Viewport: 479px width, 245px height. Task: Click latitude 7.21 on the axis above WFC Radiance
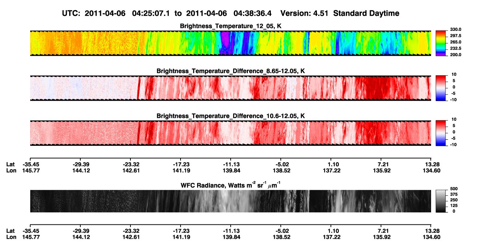point(383,164)
